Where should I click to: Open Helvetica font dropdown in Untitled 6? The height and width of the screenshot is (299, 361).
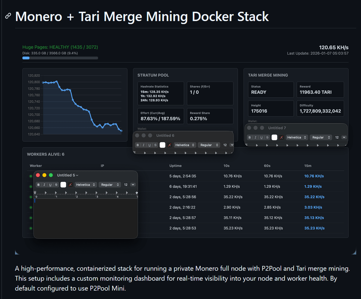click(185, 145)
